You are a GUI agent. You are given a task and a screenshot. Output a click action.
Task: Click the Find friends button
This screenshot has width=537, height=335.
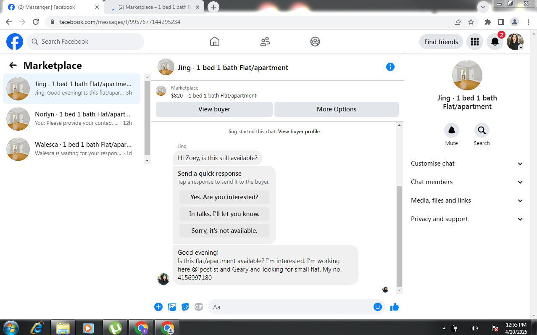click(x=441, y=42)
